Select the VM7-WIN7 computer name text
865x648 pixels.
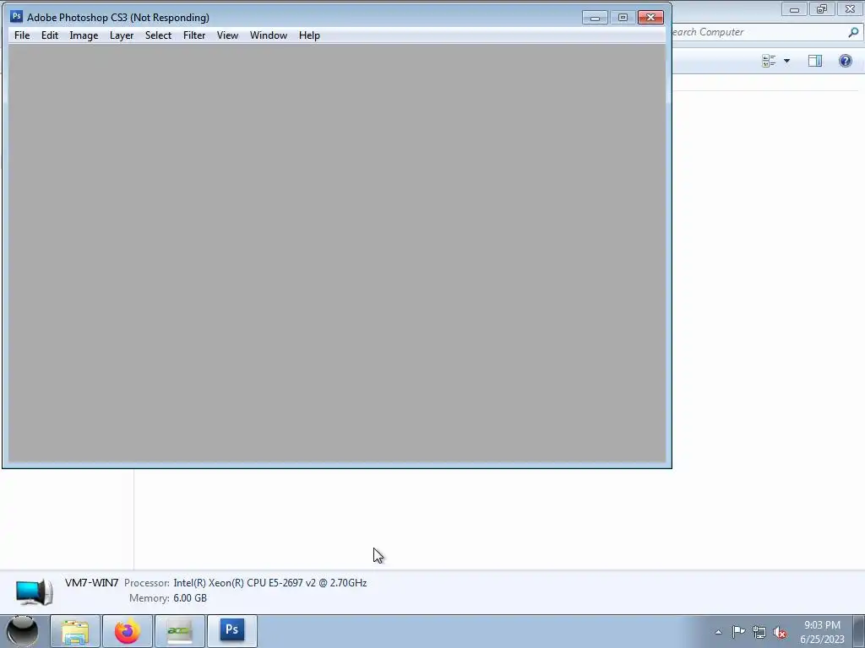pos(91,582)
